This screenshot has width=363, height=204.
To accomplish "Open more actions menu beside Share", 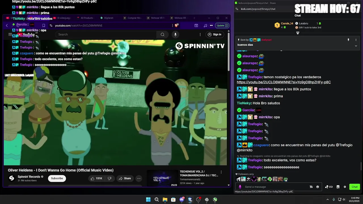I will (x=139, y=178).
